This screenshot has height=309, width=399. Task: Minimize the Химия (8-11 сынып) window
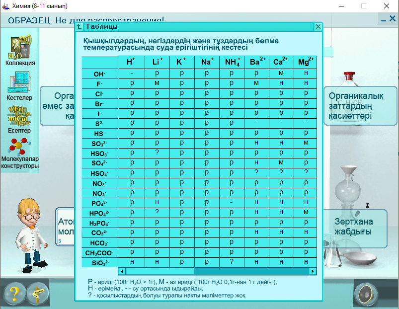point(341,6)
